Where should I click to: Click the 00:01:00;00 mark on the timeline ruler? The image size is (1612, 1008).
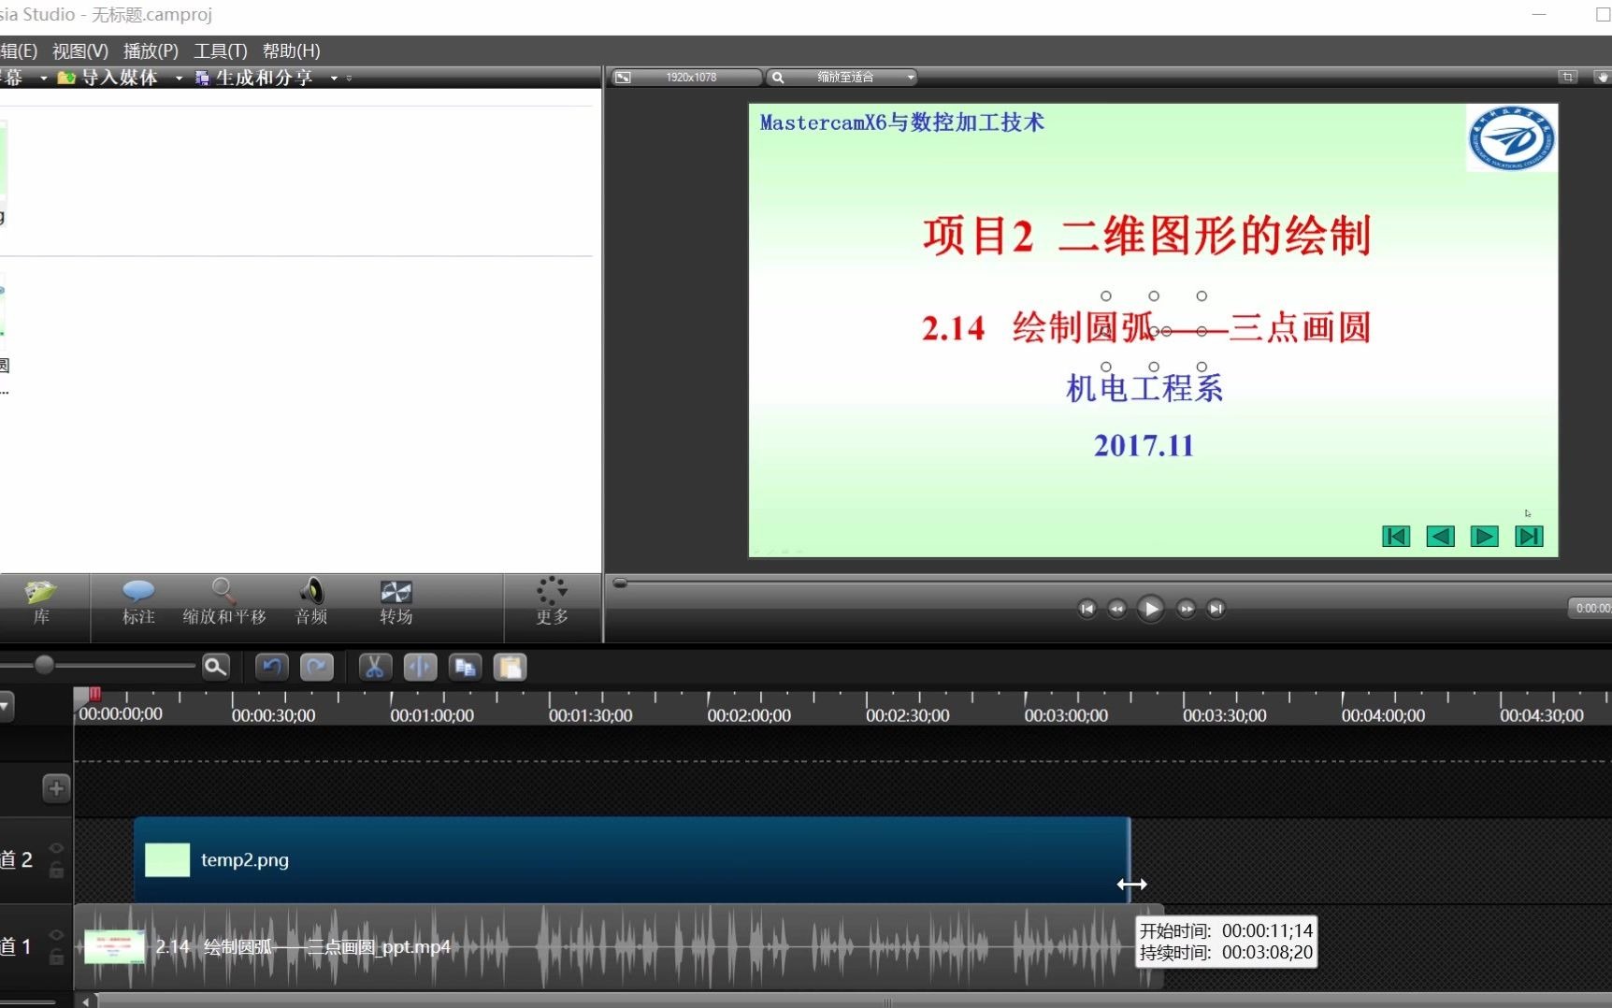(432, 715)
